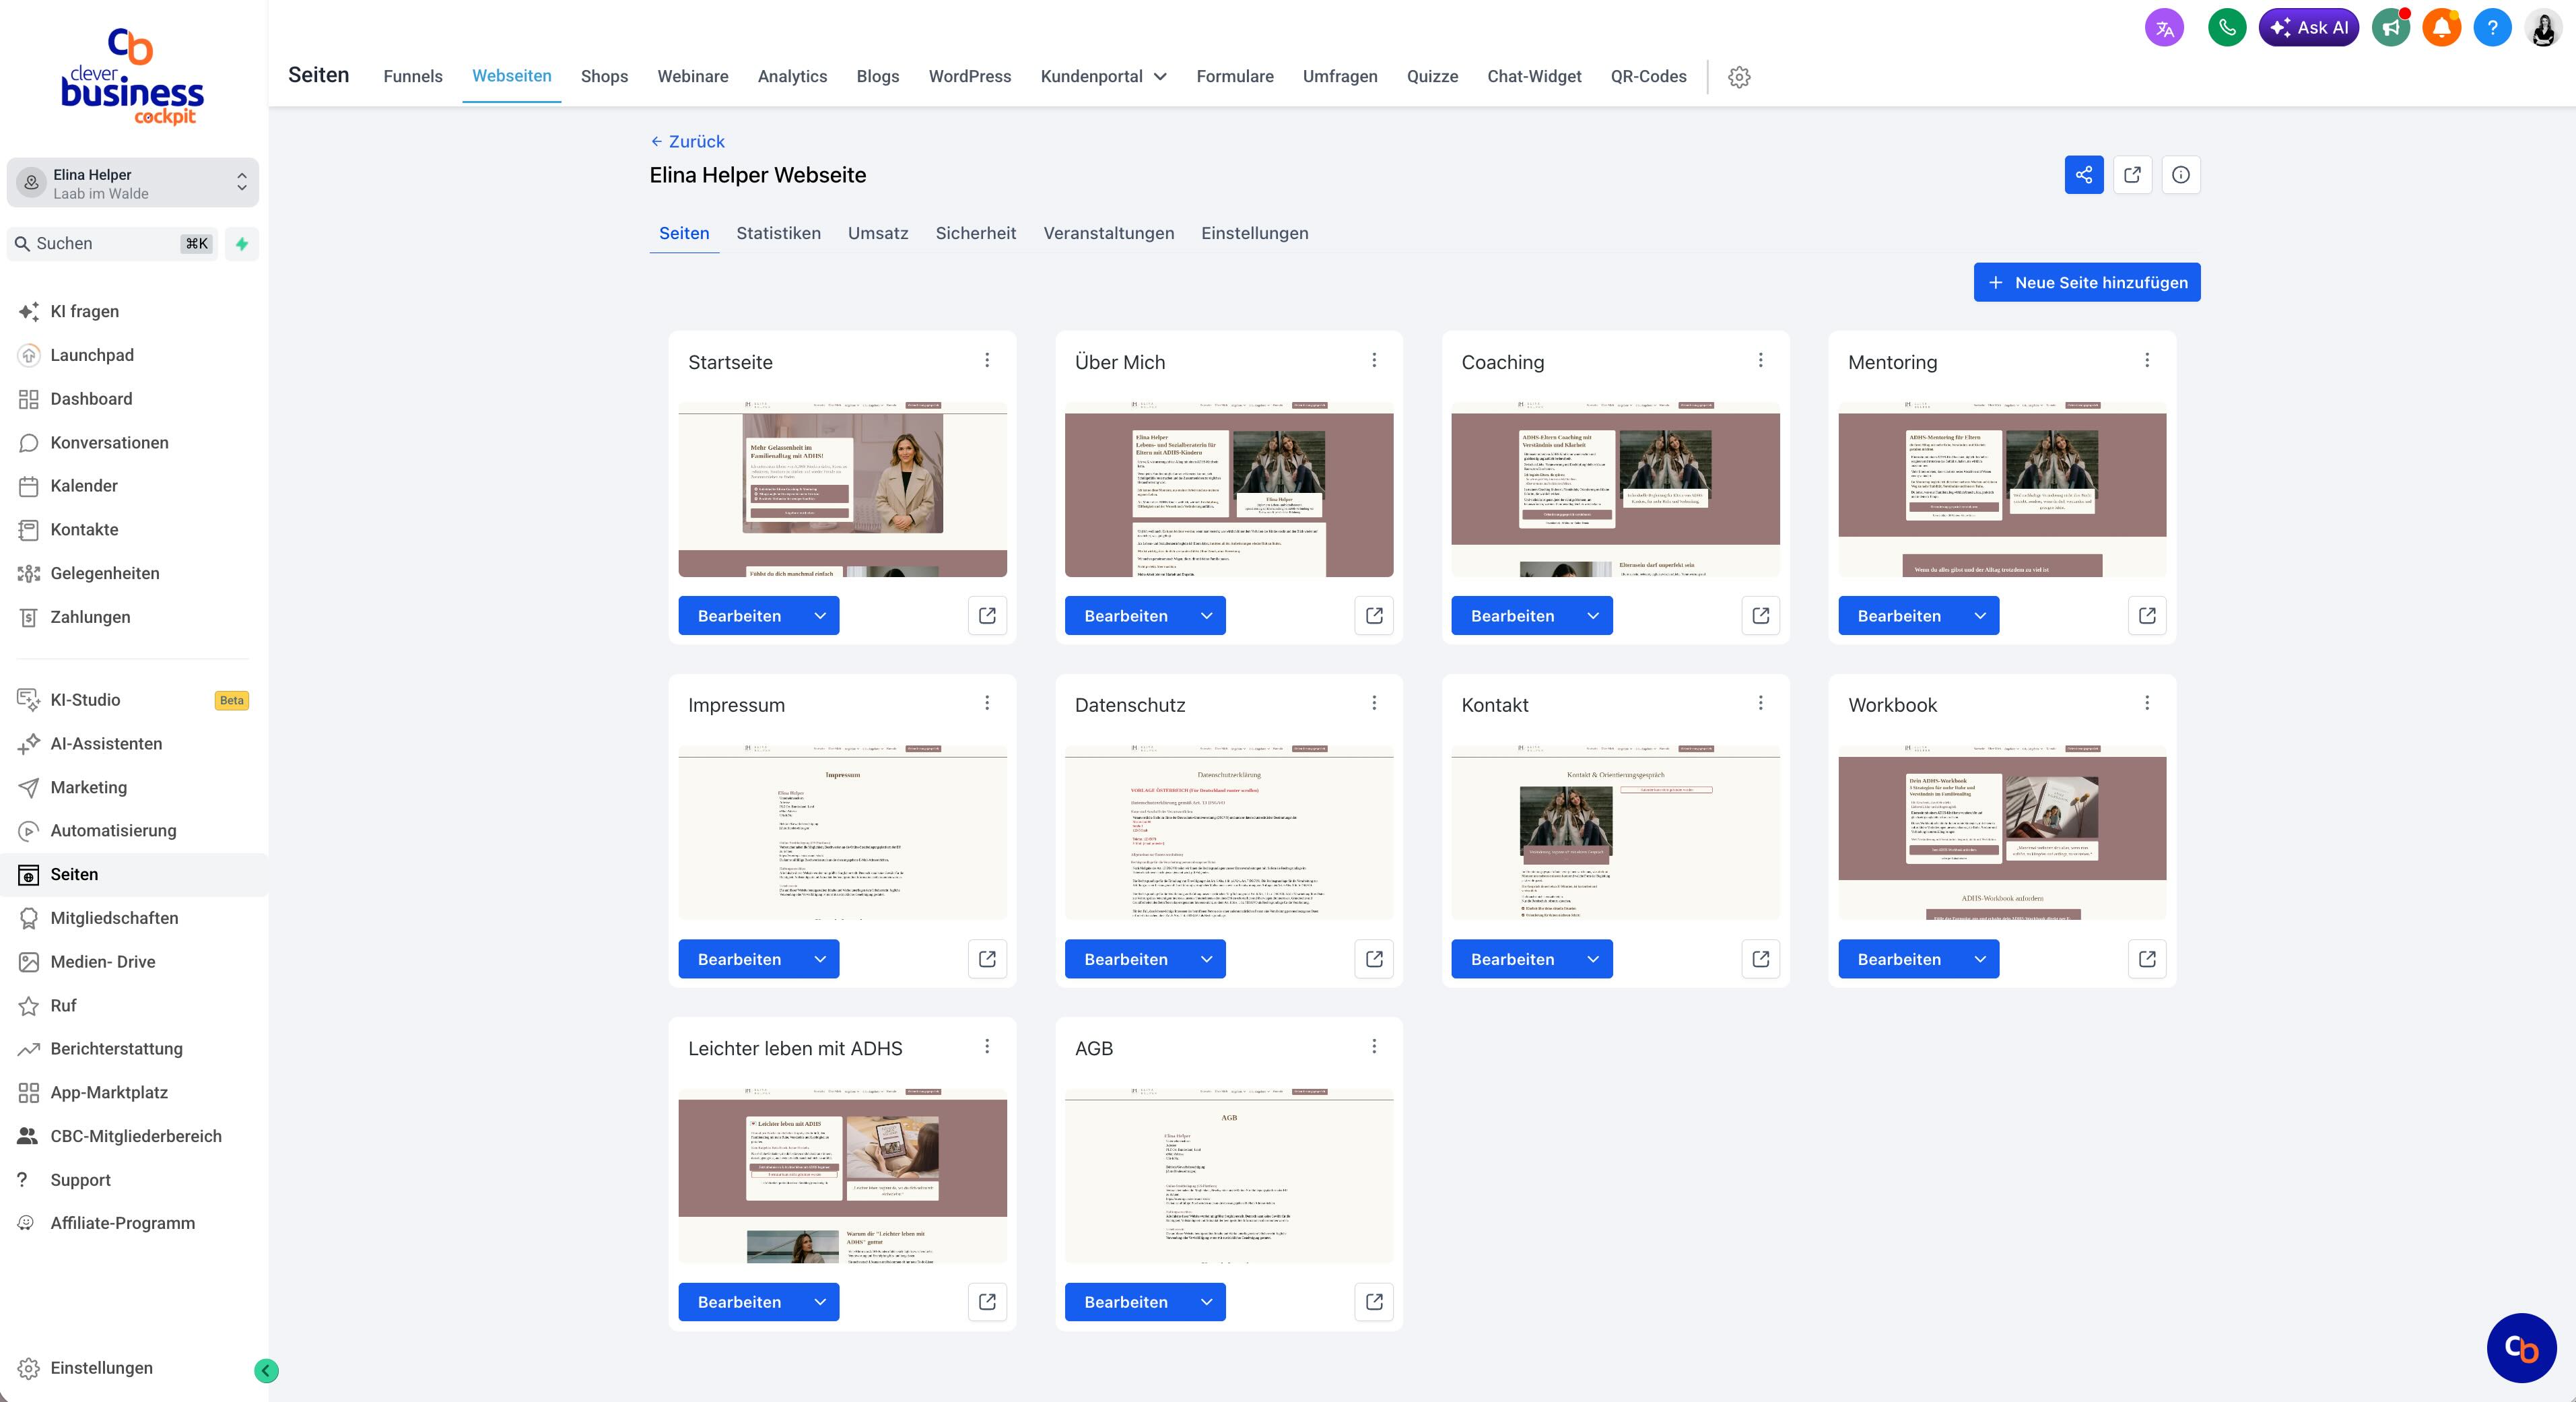This screenshot has height=1402, width=2576.
Task: Click the settings gear next to QR-Codes
Action: click(1739, 77)
